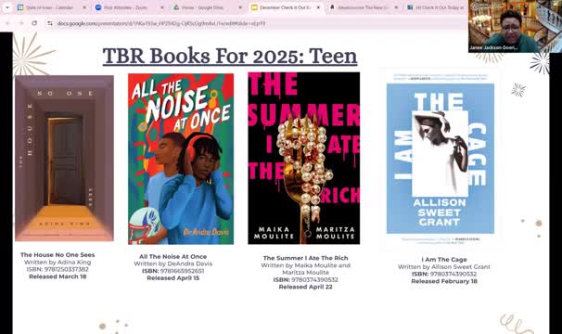Screen dimensions: 562x334
Task: Click caption title The House No One Sees
Action: tap(57, 255)
